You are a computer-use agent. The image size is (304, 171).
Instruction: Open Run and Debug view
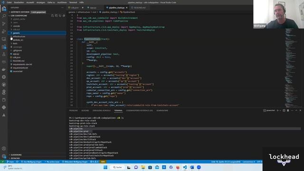point(4,31)
